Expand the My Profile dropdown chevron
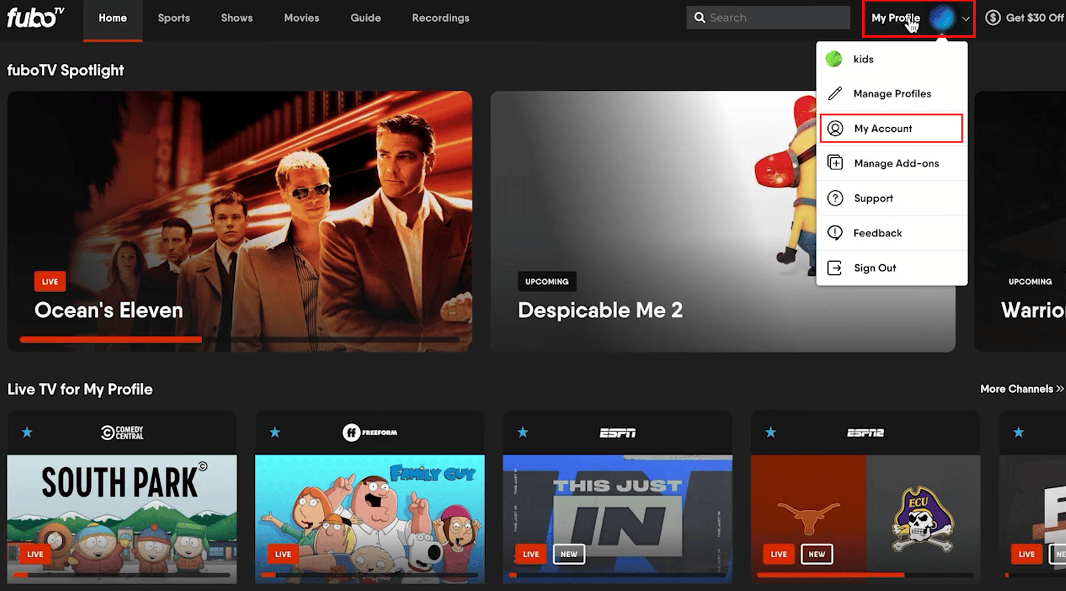This screenshot has width=1066, height=591. [x=967, y=19]
